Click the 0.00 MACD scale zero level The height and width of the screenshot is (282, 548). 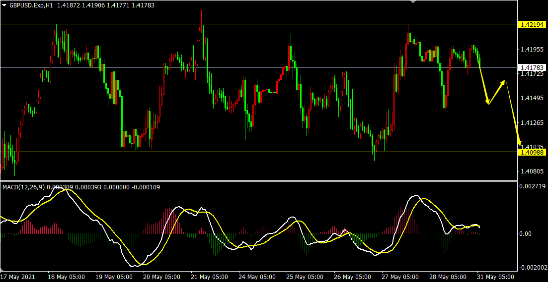[x=526, y=233]
